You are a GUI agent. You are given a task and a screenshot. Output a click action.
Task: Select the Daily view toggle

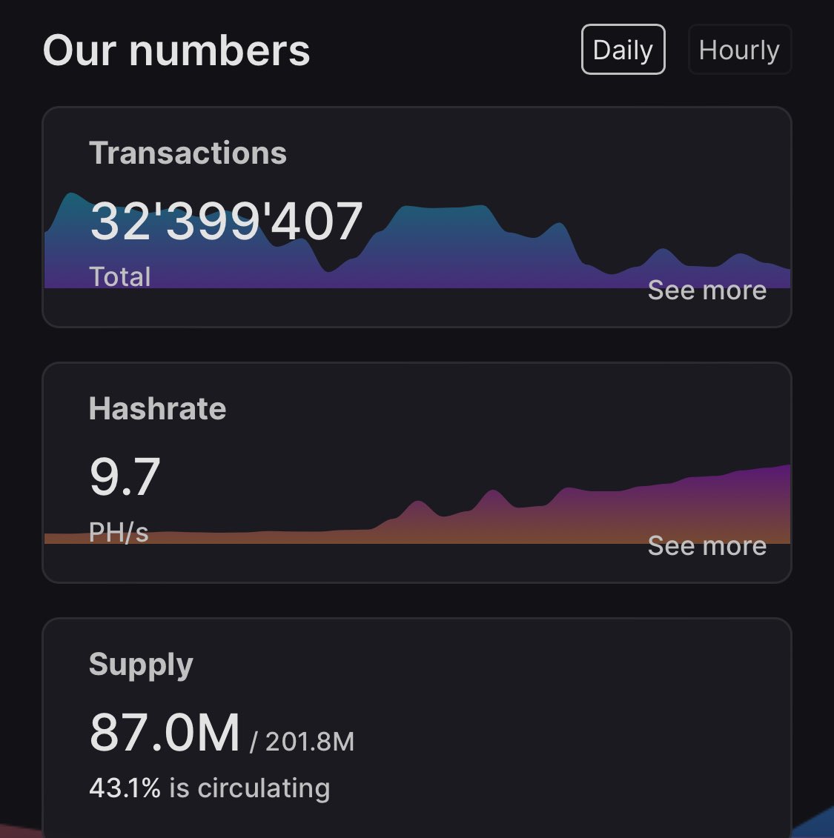click(623, 49)
